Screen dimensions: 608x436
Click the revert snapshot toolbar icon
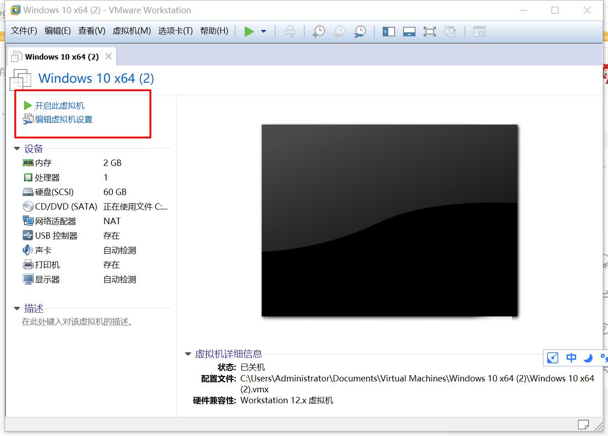339,31
